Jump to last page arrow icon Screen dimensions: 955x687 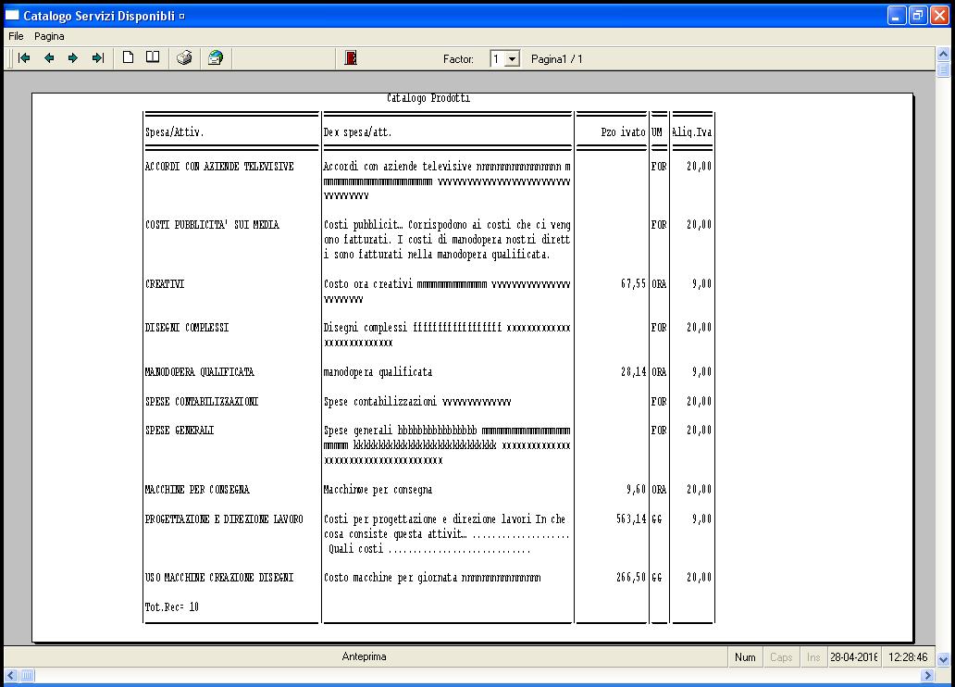(98, 58)
